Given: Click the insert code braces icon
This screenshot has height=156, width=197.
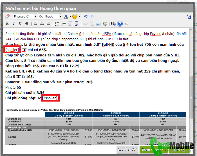Looking at the screenshot, I should [113, 24].
